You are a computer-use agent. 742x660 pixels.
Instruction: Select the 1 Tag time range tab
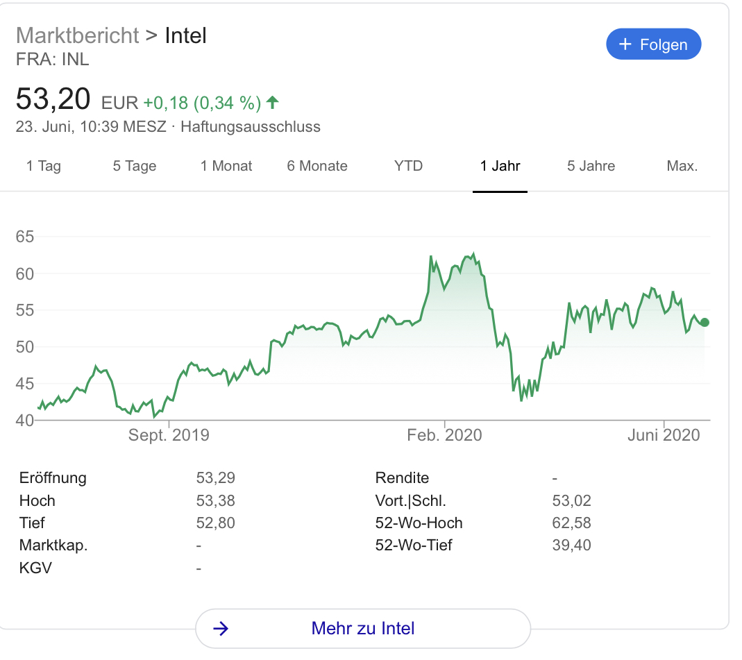[x=44, y=166]
